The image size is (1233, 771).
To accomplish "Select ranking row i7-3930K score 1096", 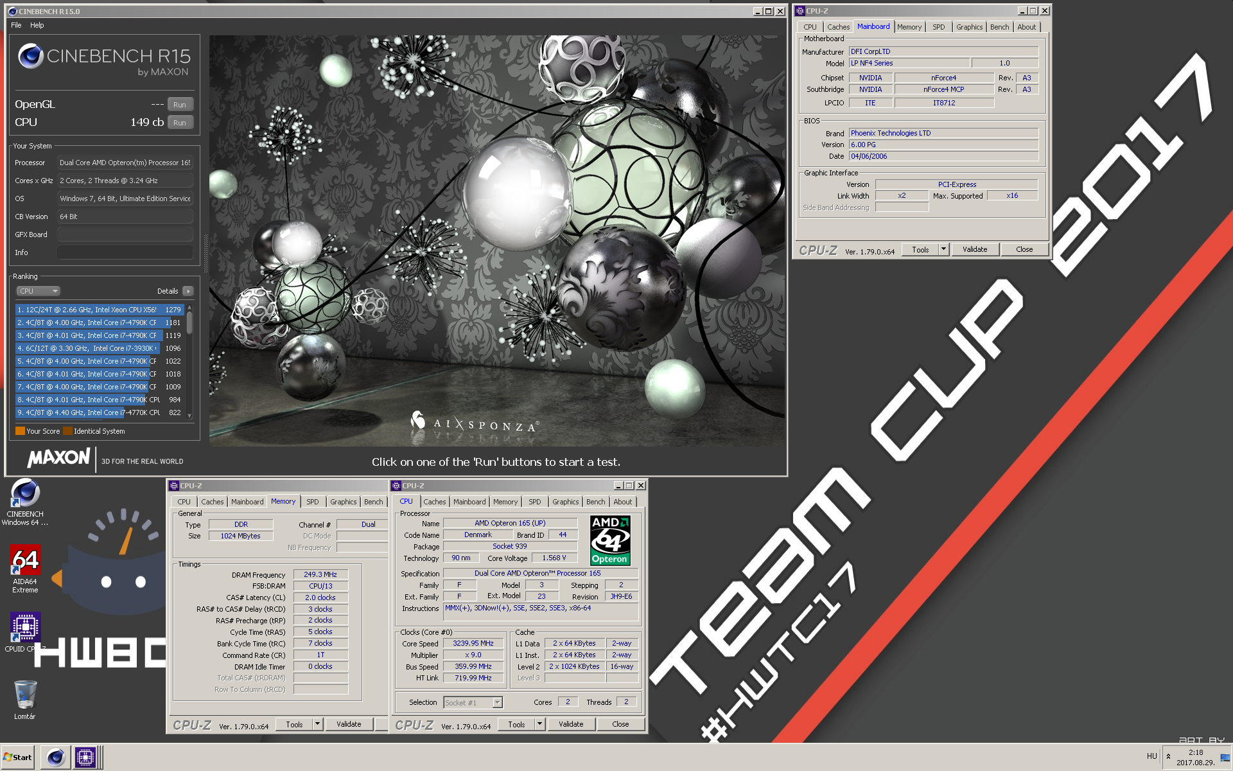I will 100,348.
